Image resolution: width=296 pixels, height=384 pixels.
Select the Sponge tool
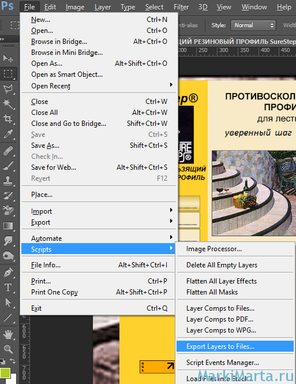click(8, 256)
